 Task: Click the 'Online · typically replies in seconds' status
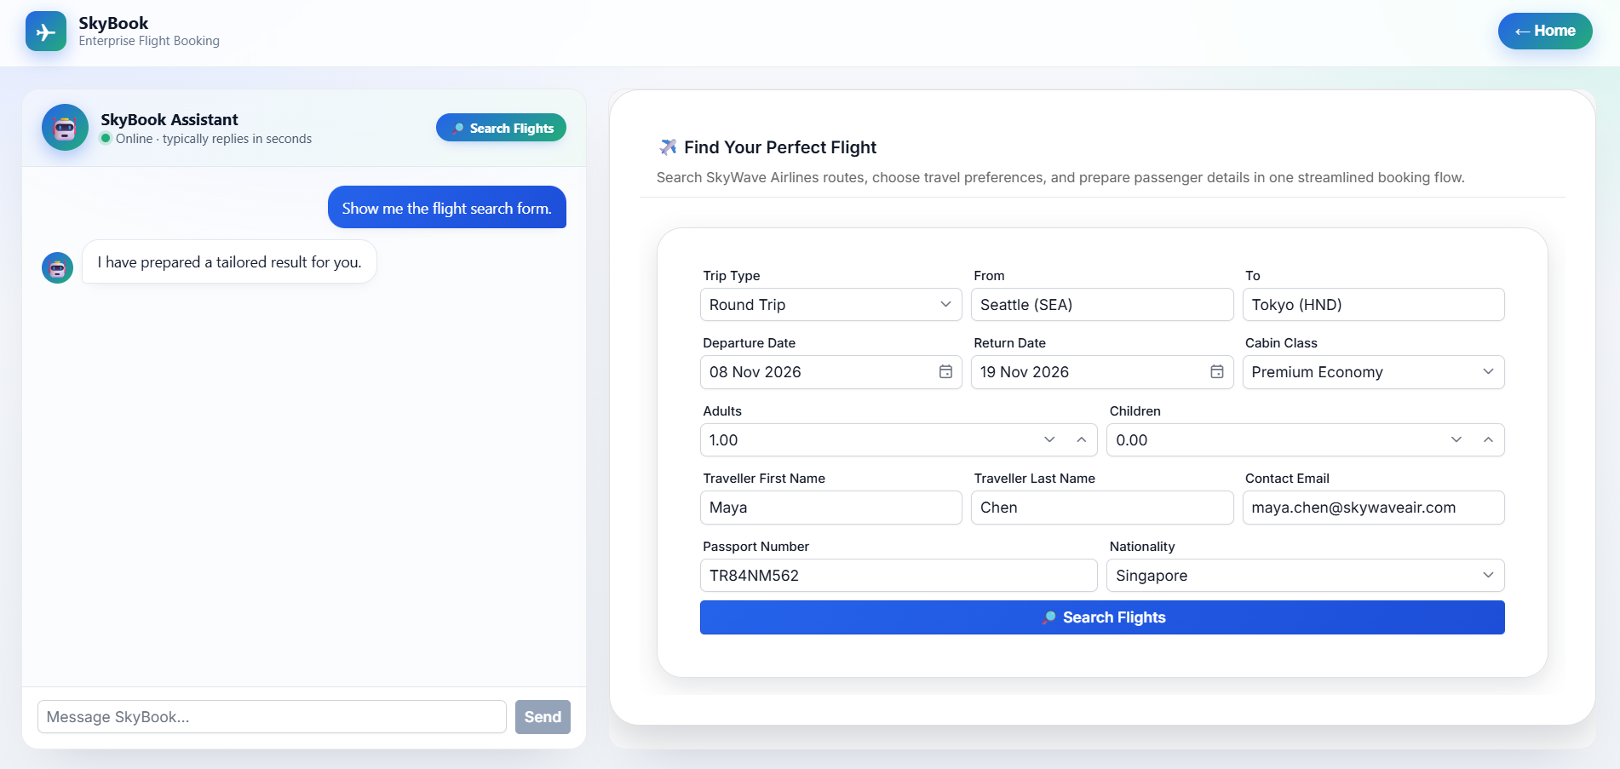(x=214, y=139)
